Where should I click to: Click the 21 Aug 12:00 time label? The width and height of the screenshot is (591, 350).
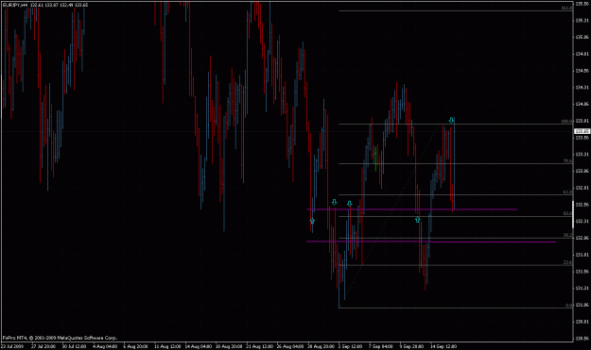click(260, 346)
